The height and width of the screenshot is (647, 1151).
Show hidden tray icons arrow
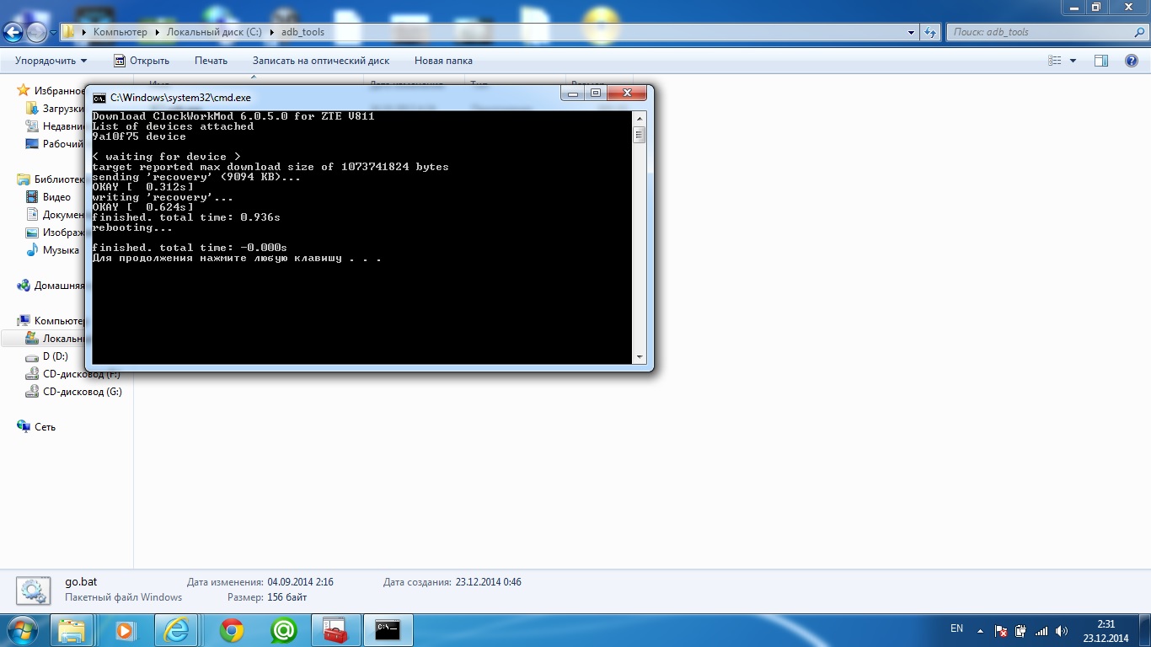coord(980,631)
